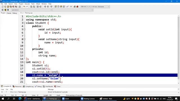The image size is (180, 101).
Task: Click the Insert icon in second toolbar row
Action: [x=3, y=10]
